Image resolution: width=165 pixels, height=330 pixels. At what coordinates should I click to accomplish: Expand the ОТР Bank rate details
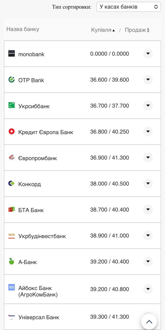click(148, 80)
